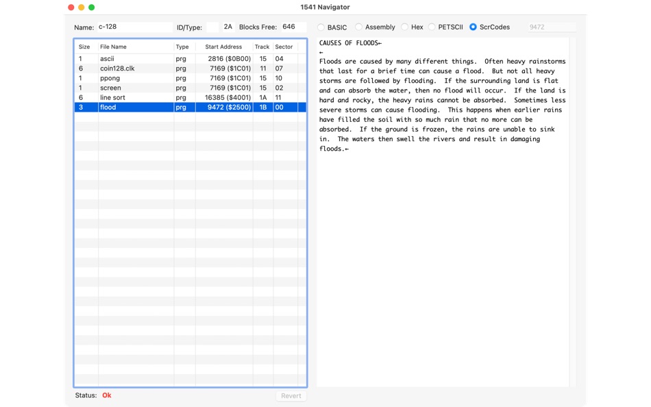Click the Revert button
The height and width of the screenshot is (407, 651).
pos(291,396)
